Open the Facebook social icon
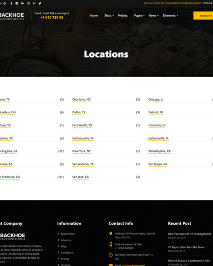 click(11, 3)
